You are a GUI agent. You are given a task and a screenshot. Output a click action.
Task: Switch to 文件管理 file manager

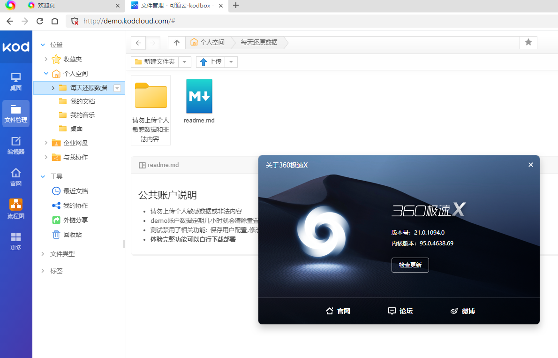[16, 114]
